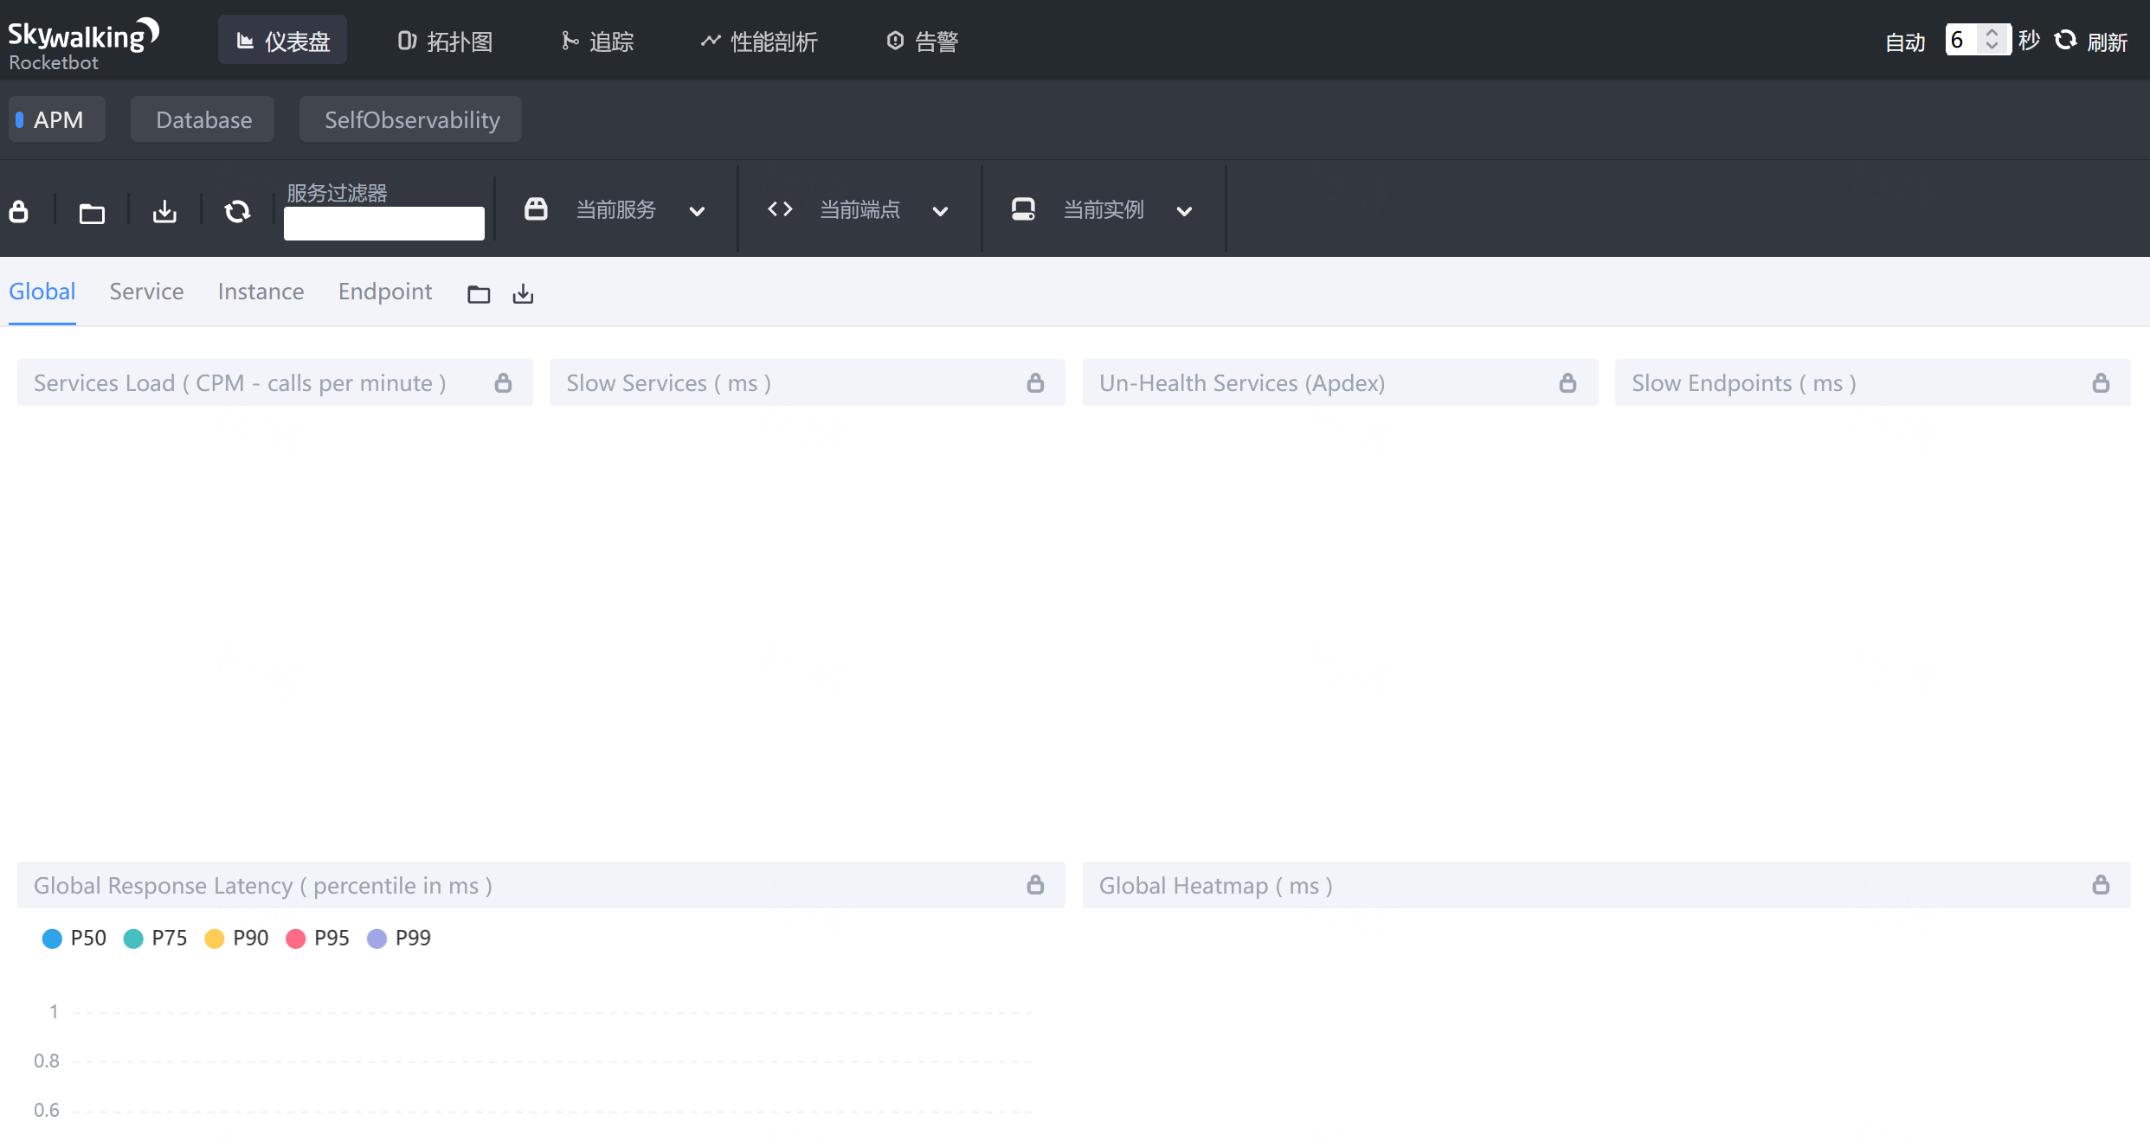Click the download icon next to the Endpoint tab

click(x=523, y=294)
